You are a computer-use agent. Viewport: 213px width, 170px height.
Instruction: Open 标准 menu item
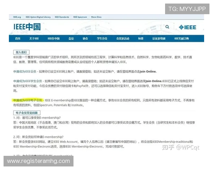click(141, 39)
